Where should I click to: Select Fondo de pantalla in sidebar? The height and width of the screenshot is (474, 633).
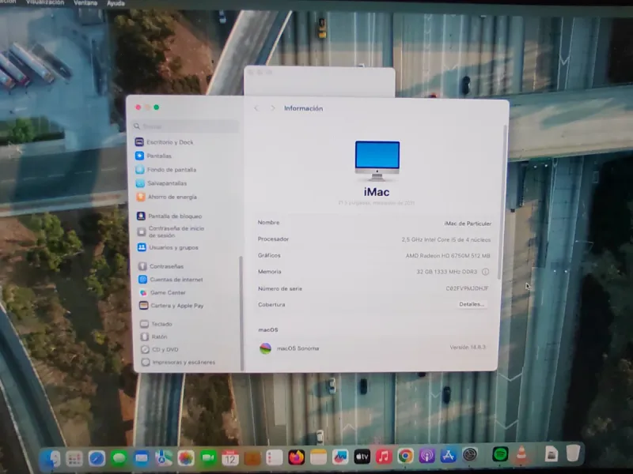[166, 170]
